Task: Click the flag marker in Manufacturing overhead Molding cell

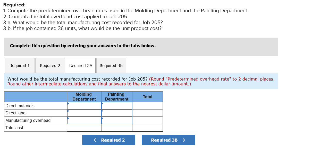Action: [x=68, y=118]
